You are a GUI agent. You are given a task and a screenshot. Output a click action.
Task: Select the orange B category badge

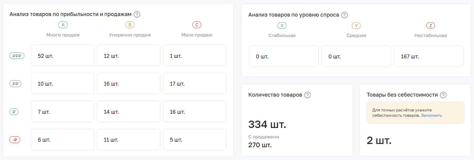pos(130,25)
